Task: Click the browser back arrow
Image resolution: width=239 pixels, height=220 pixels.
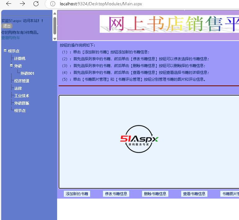Action: (x=9, y=4)
